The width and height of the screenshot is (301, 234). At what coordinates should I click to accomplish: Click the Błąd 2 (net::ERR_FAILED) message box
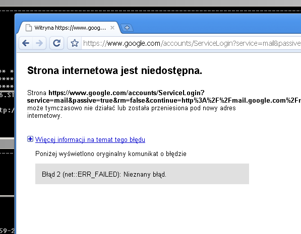point(142,174)
